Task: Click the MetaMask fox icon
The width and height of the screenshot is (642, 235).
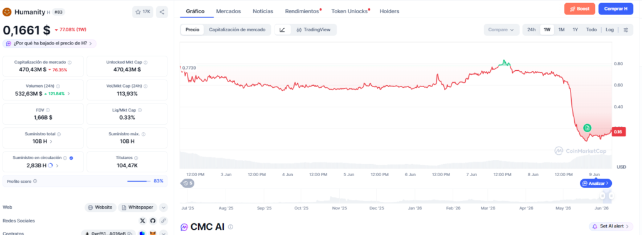Action: point(153,233)
